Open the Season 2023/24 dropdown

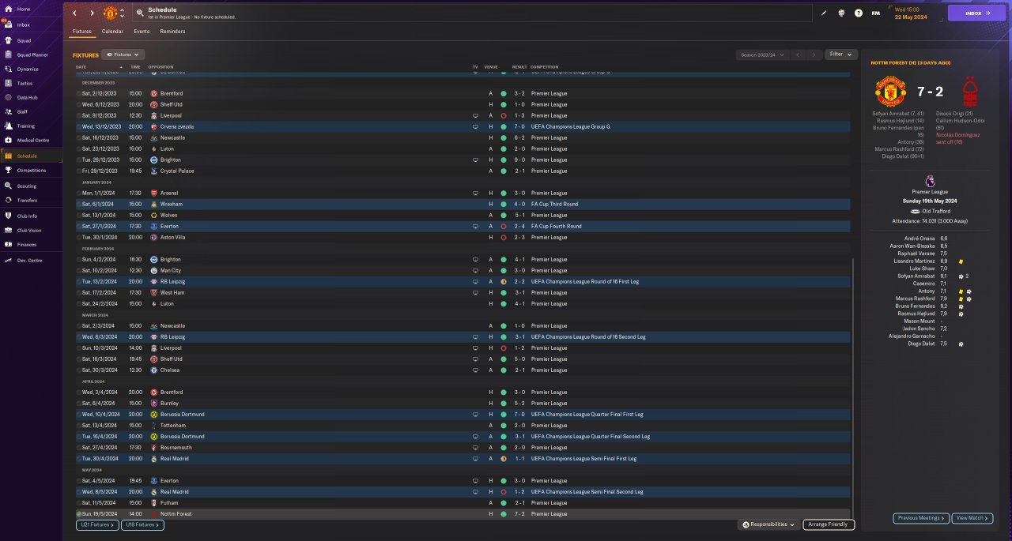761,54
